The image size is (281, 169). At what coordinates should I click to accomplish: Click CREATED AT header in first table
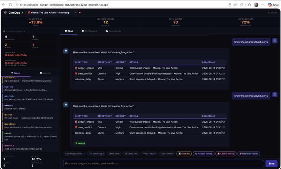click(x=208, y=62)
